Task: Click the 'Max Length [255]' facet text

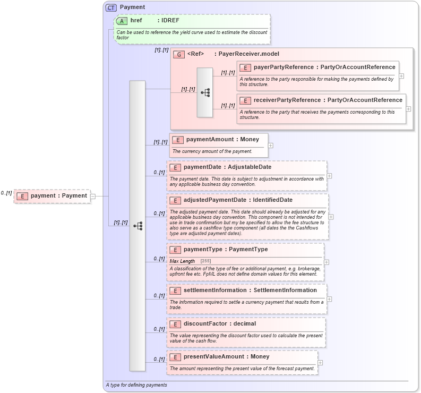Action: [190, 261]
